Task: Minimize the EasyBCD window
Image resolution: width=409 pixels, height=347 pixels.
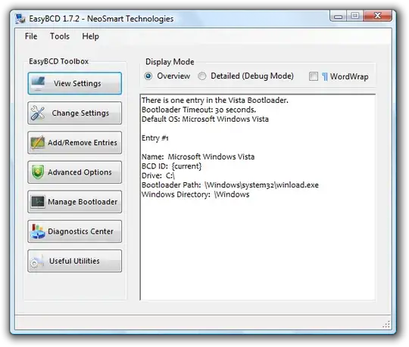Action: pyautogui.click(x=338, y=17)
